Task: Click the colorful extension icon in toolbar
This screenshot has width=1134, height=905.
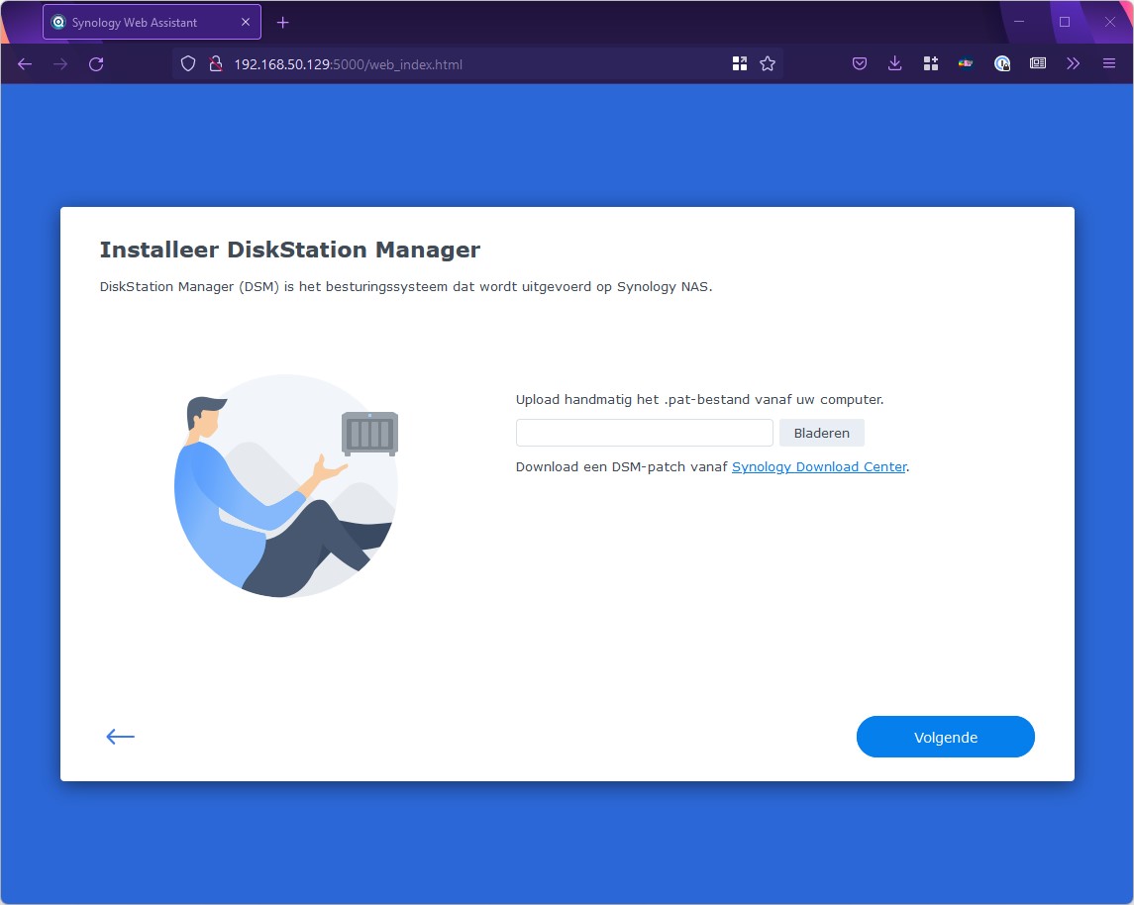Action: click(966, 63)
